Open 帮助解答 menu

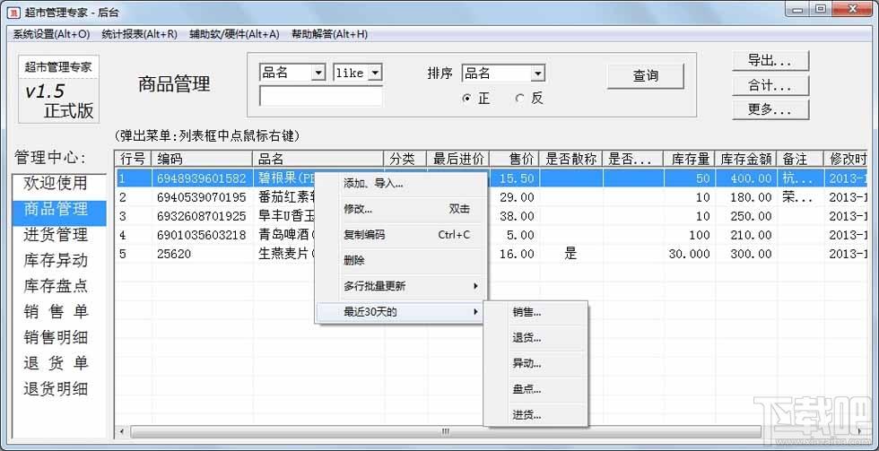(x=330, y=34)
